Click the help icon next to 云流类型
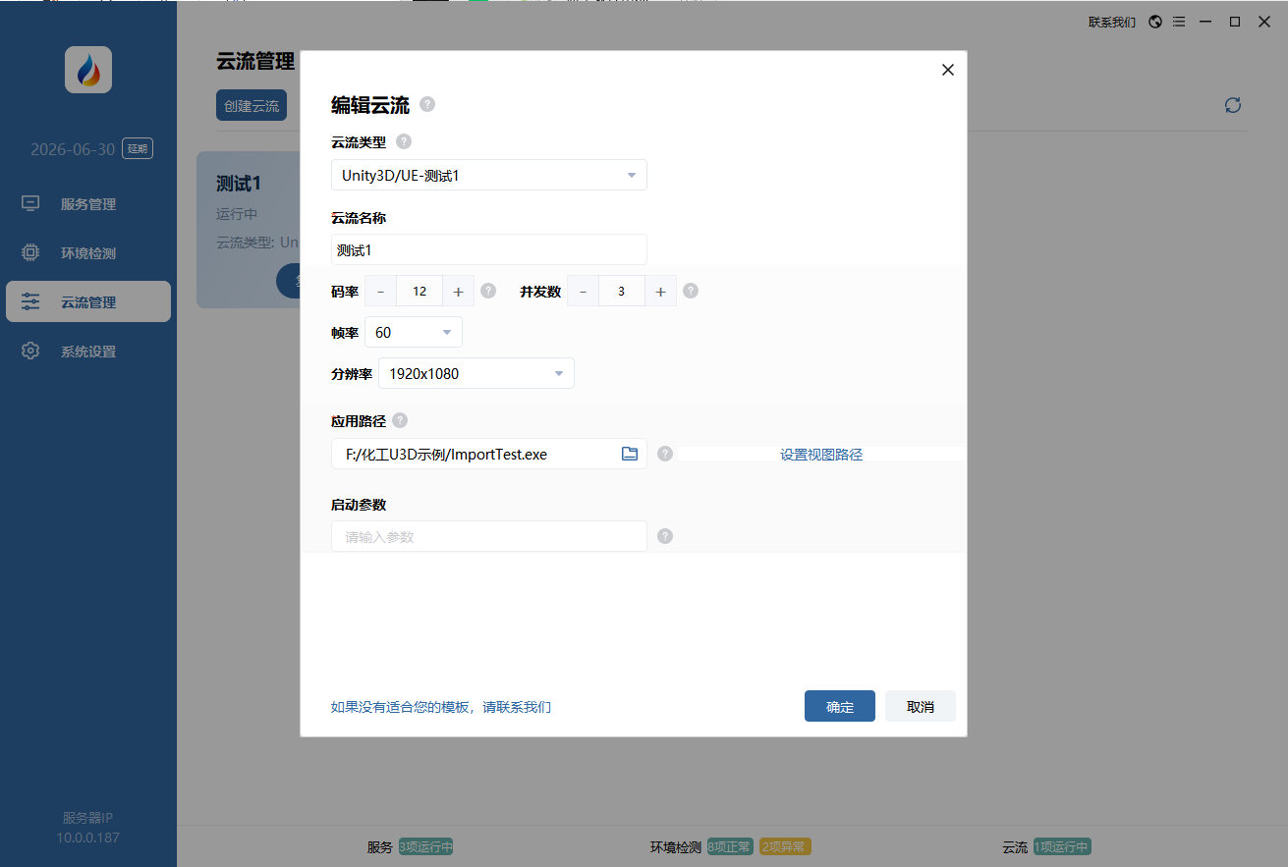The width and height of the screenshot is (1288, 867). [x=403, y=140]
